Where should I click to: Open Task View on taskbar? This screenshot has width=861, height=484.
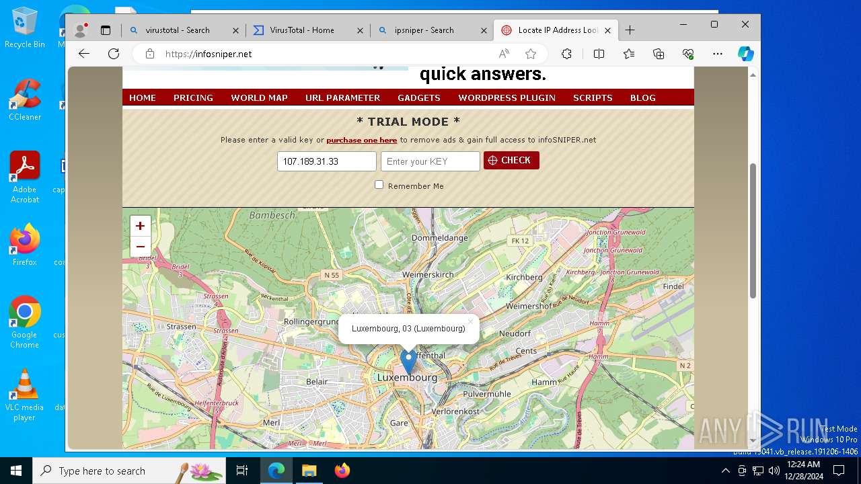pyautogui.click(x=242, y=471)
